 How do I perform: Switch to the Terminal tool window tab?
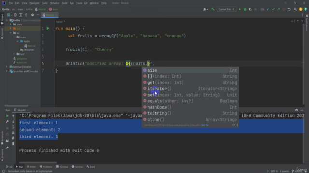click(62, 167)
